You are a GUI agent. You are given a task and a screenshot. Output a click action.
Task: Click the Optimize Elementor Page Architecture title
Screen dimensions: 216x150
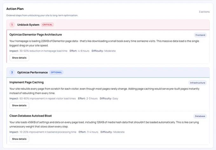pyautogui.click(x=36, y=35)
